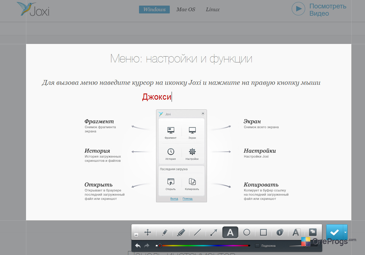
Task: Click the page title Меню: настройки и функции
Action: tap(182, 59)
